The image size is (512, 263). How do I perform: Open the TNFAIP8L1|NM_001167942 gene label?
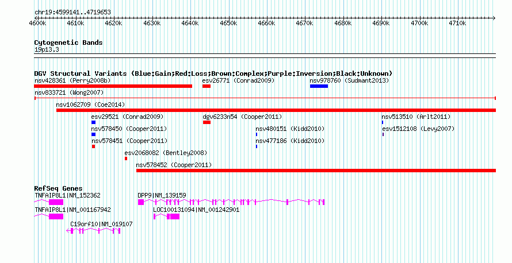[x=72, y=210]
